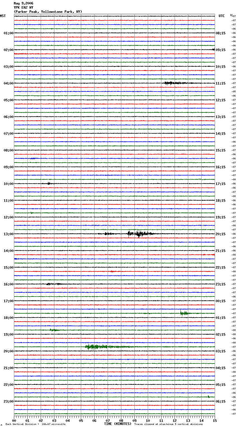
Task: Click the 03:15 UTC time label
Action: pyautogui.click(x=221, y=351)
